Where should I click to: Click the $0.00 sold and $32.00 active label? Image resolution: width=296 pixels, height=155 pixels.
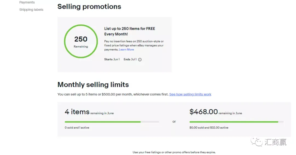tap(209, 127)
